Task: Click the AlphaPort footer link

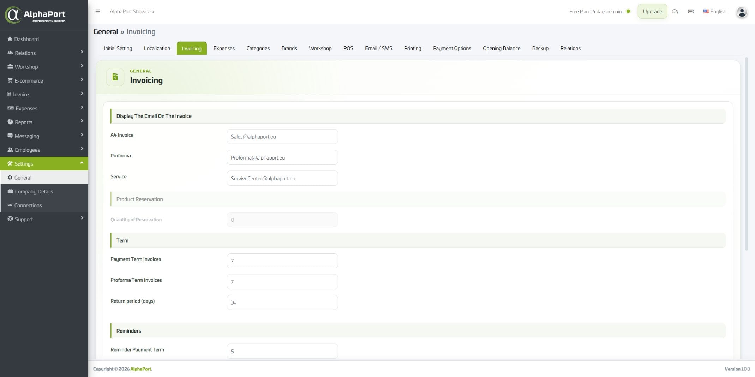Action: pos(141,369)
